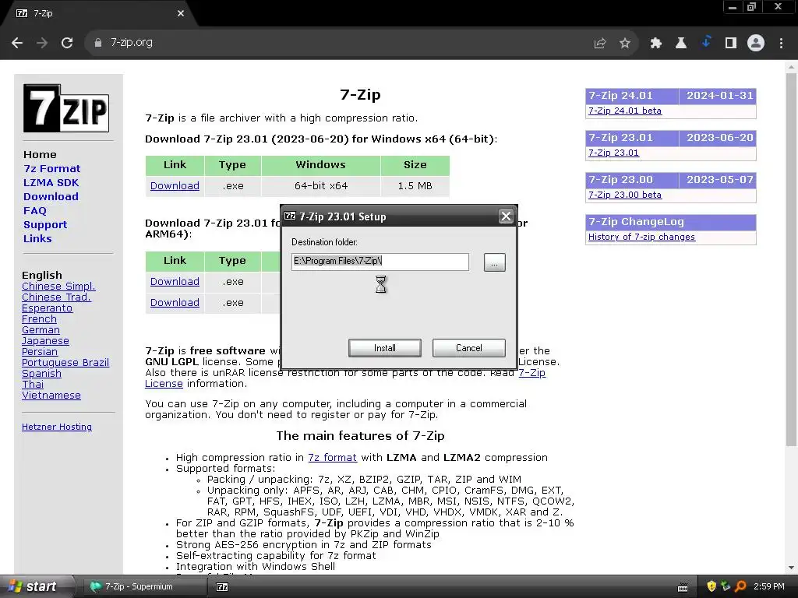The image size is (798, 598).
Task: Open the flask experiments icon
Action: click(x=681, y=44)
